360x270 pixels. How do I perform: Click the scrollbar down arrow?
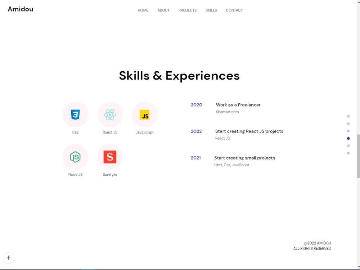point(359,267)
